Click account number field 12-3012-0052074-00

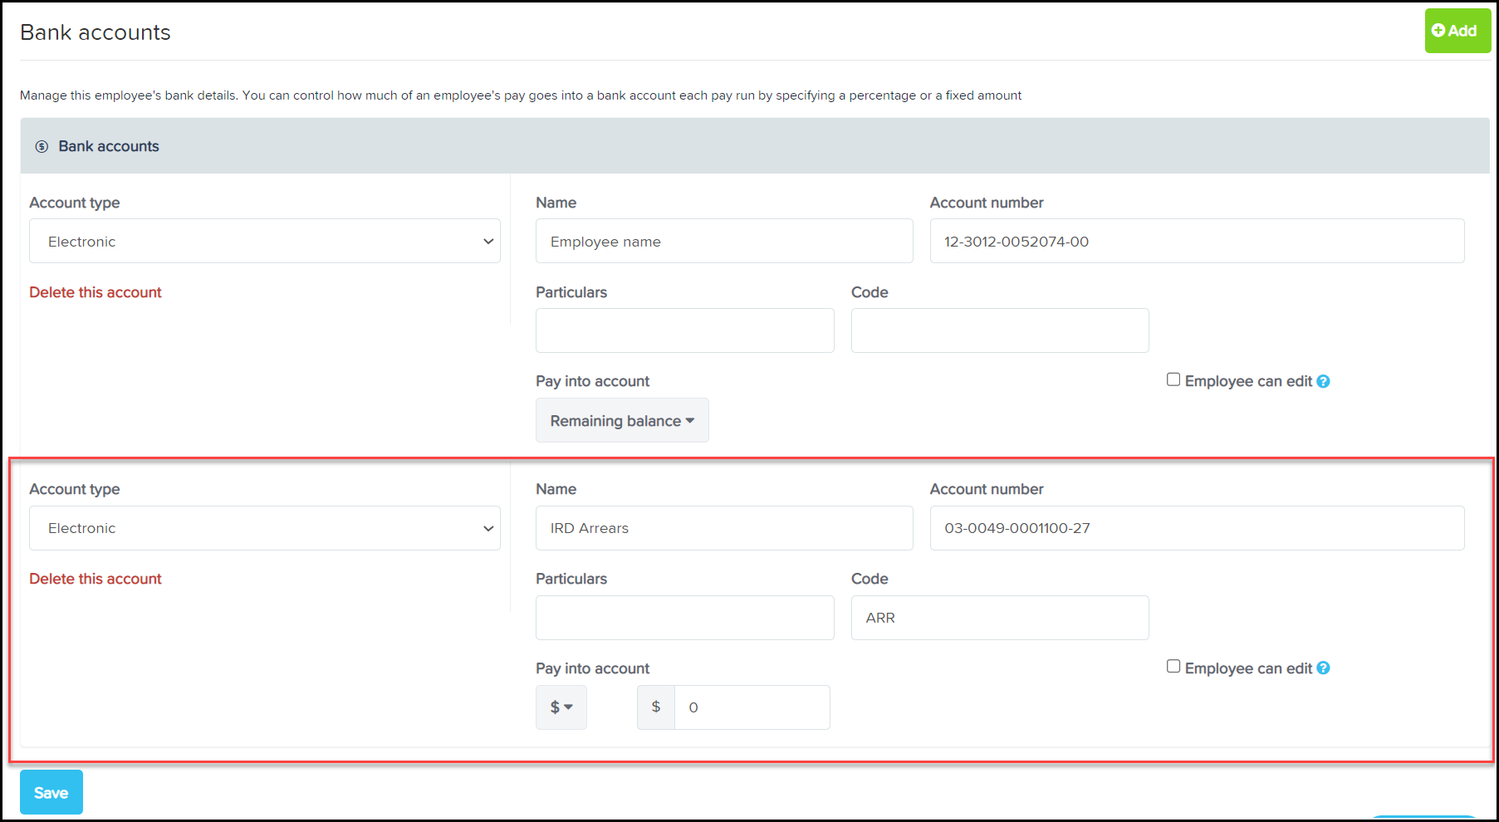(x=1196, y=242)
